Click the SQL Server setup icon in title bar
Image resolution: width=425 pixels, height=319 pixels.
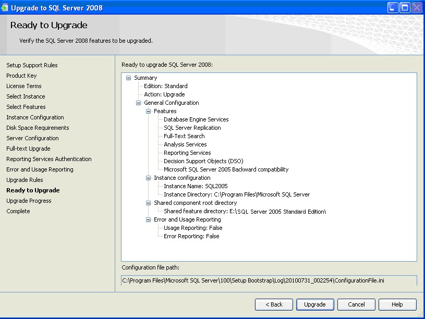tap(7, 7)
